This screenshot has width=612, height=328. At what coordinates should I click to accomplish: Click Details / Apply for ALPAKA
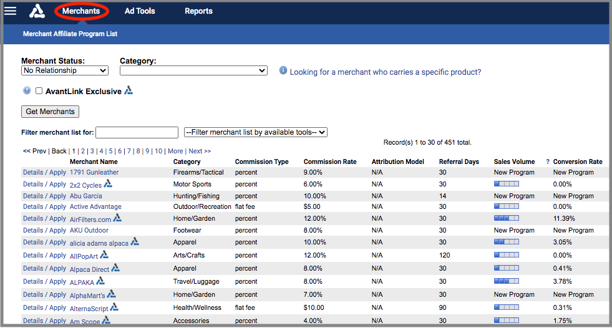coord(44,281)
